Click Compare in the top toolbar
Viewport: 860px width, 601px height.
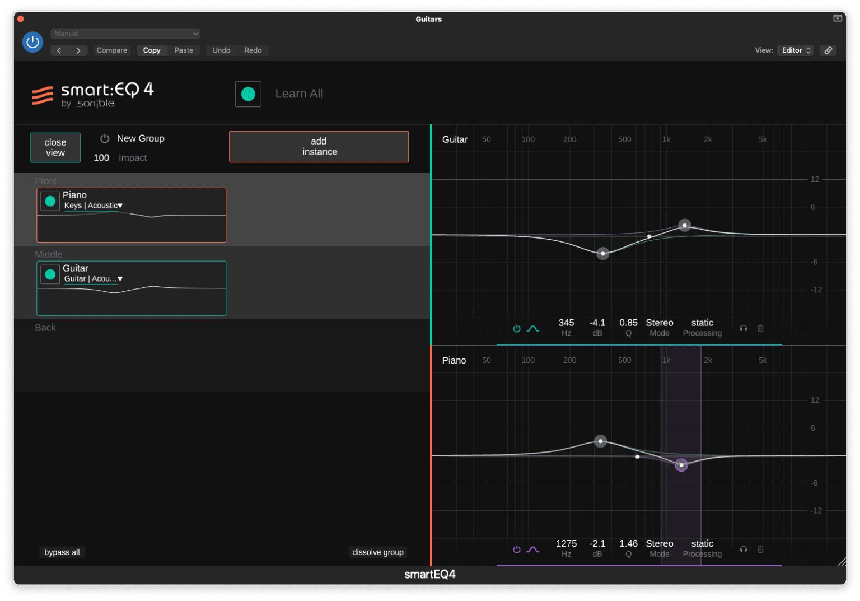pyautogui.click(x=111, y=50)
